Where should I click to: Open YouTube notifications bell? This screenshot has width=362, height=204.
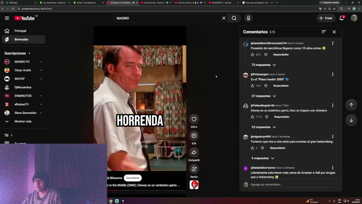[x=342, y=18]
